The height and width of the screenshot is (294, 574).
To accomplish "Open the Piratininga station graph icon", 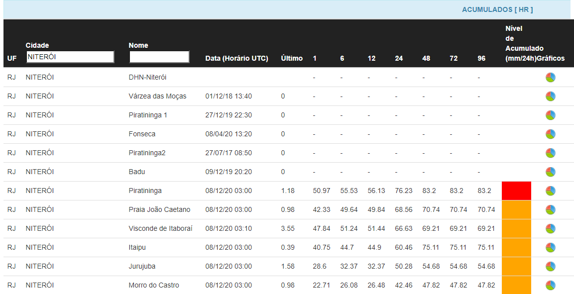I will click(550, 191).
